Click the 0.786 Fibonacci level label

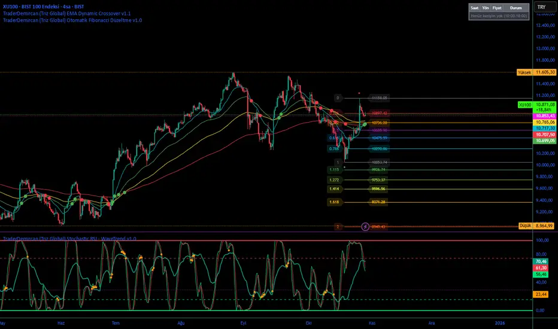point(333,148)
